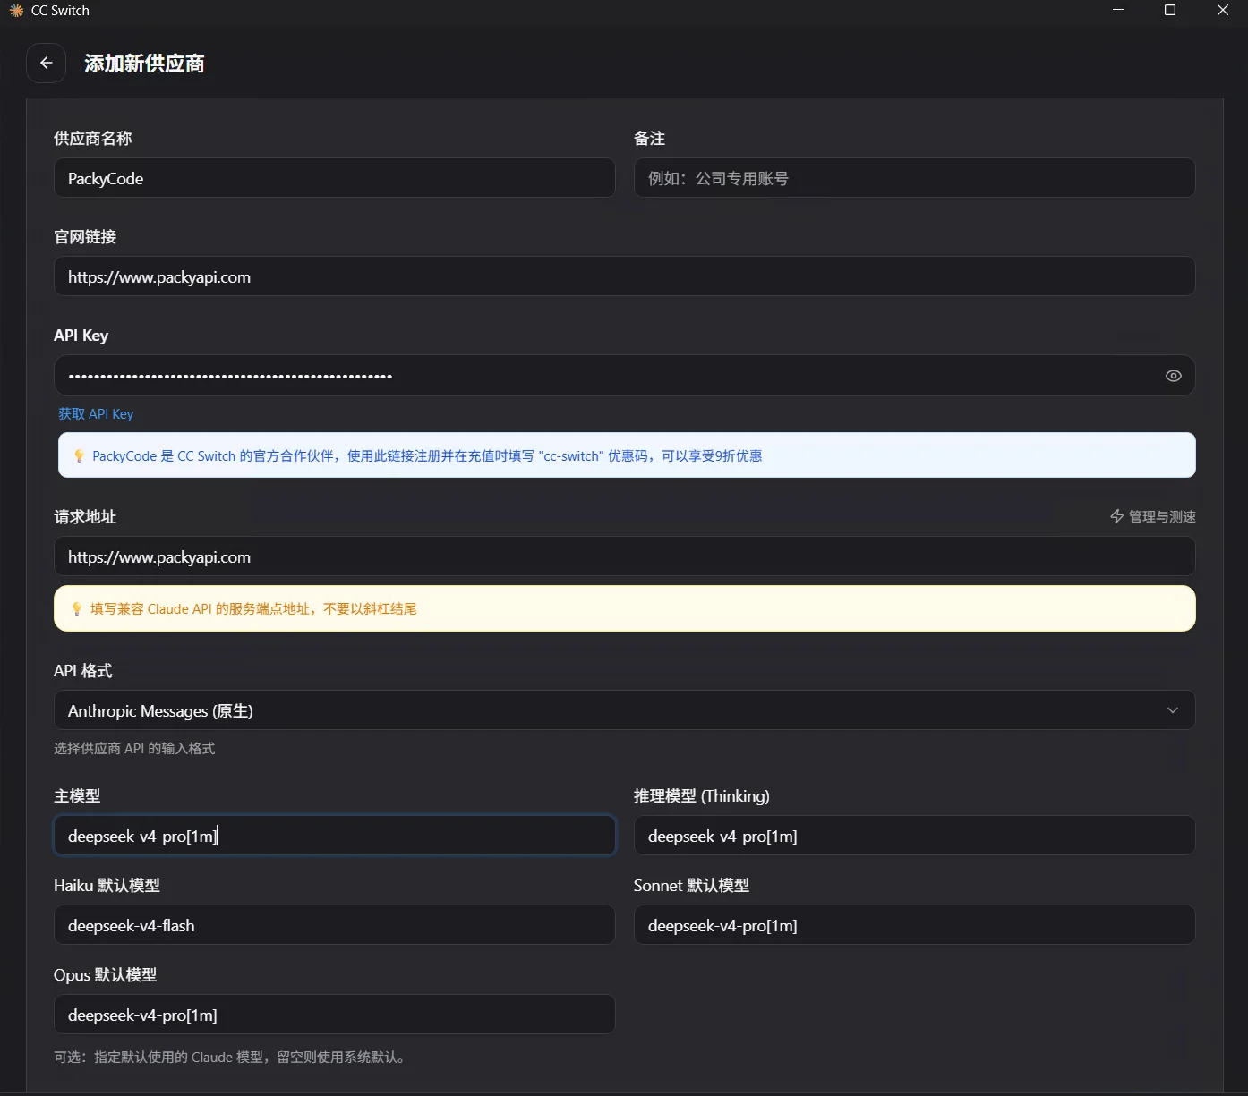Click the back arrow button
Image resolution: width=1248 pixels, height=1096 pixels.
(x=46, y=64)
